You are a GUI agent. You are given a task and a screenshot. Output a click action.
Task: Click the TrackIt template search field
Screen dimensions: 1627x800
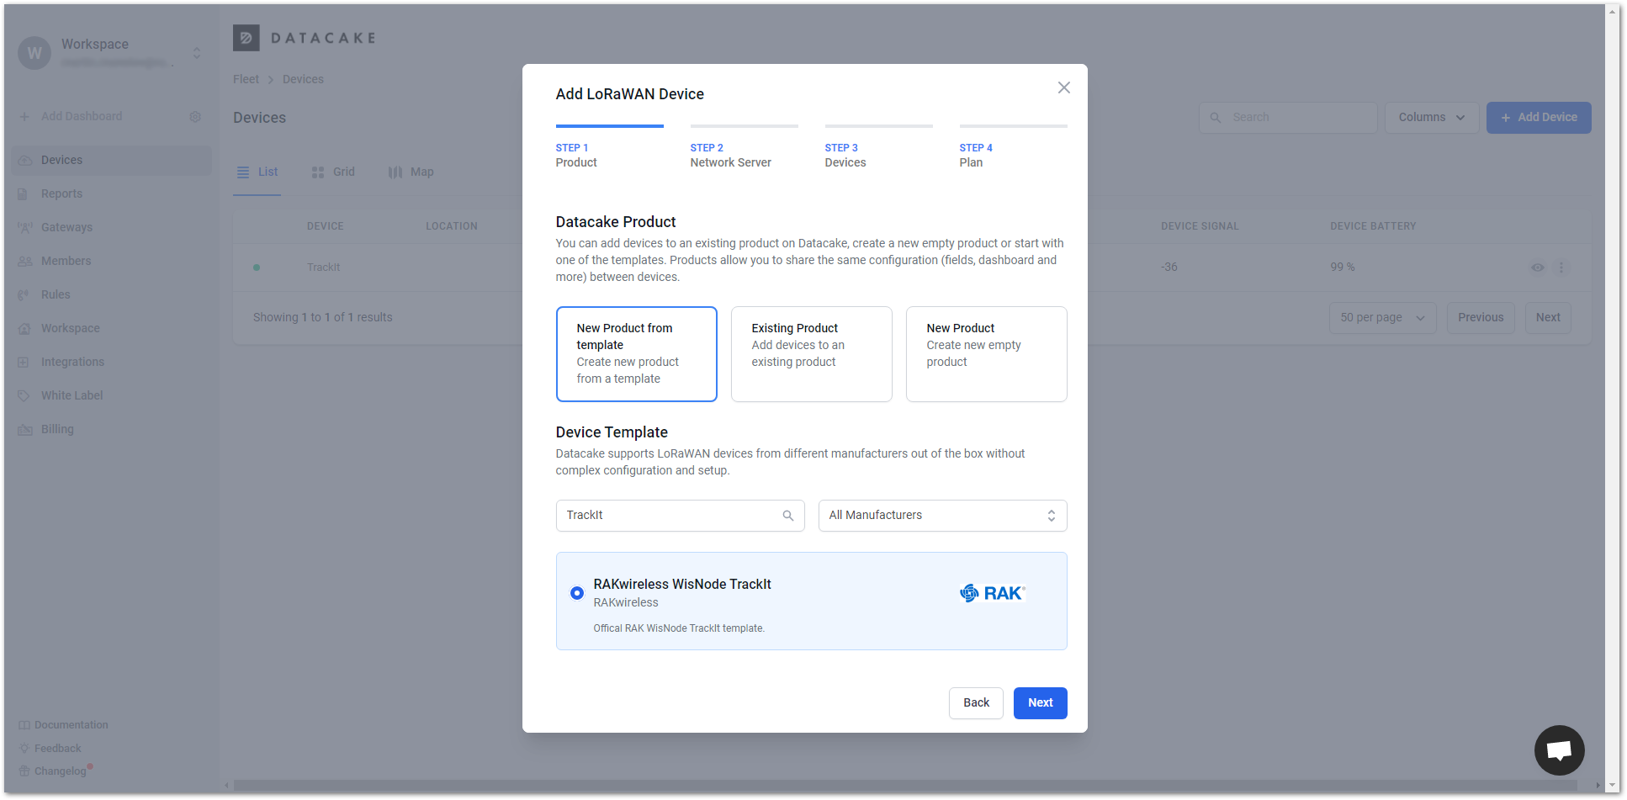tap(669, 516)
